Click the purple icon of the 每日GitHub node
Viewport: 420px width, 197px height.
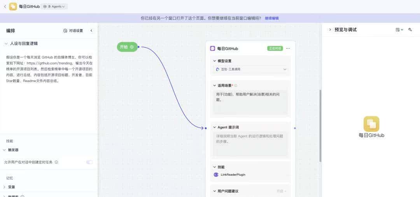pyautogui.click(x=213, y=48)
